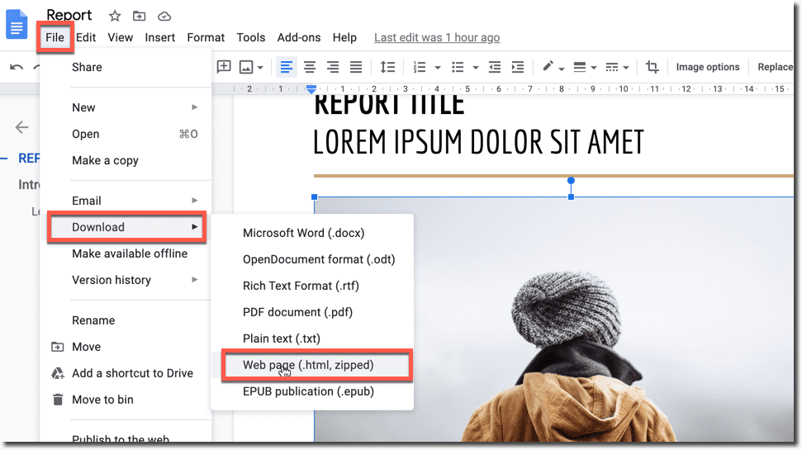Image resolution: width=802 pixels, height=450 pixels.
Task: Expand the Version history submenu
Action: [195, 280]
